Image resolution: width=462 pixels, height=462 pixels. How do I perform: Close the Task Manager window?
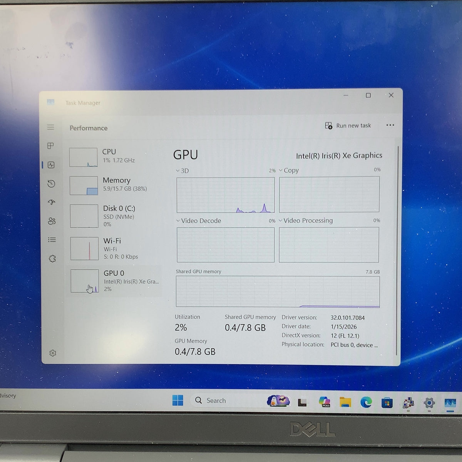[391, 95]
